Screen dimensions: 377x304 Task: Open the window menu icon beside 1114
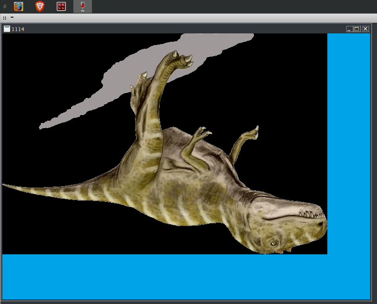click(x=7, y=29)
